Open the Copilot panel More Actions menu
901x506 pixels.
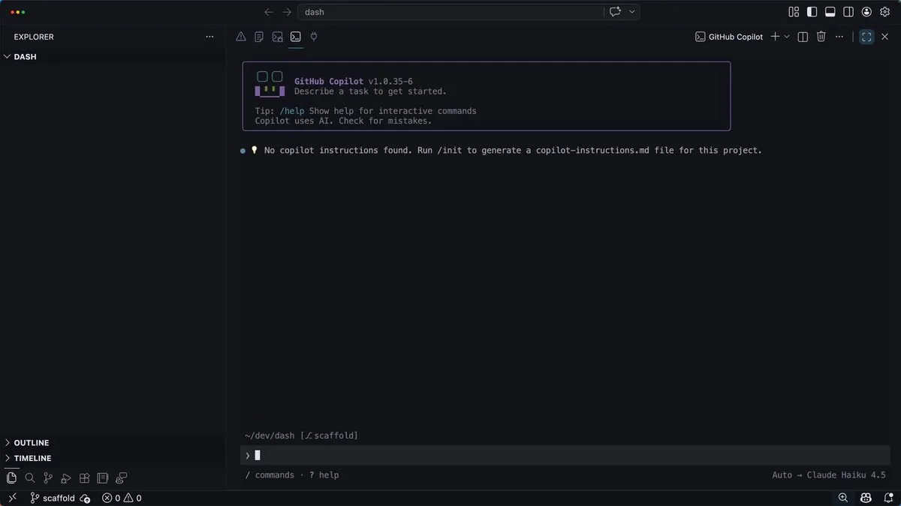coord(839,36)
